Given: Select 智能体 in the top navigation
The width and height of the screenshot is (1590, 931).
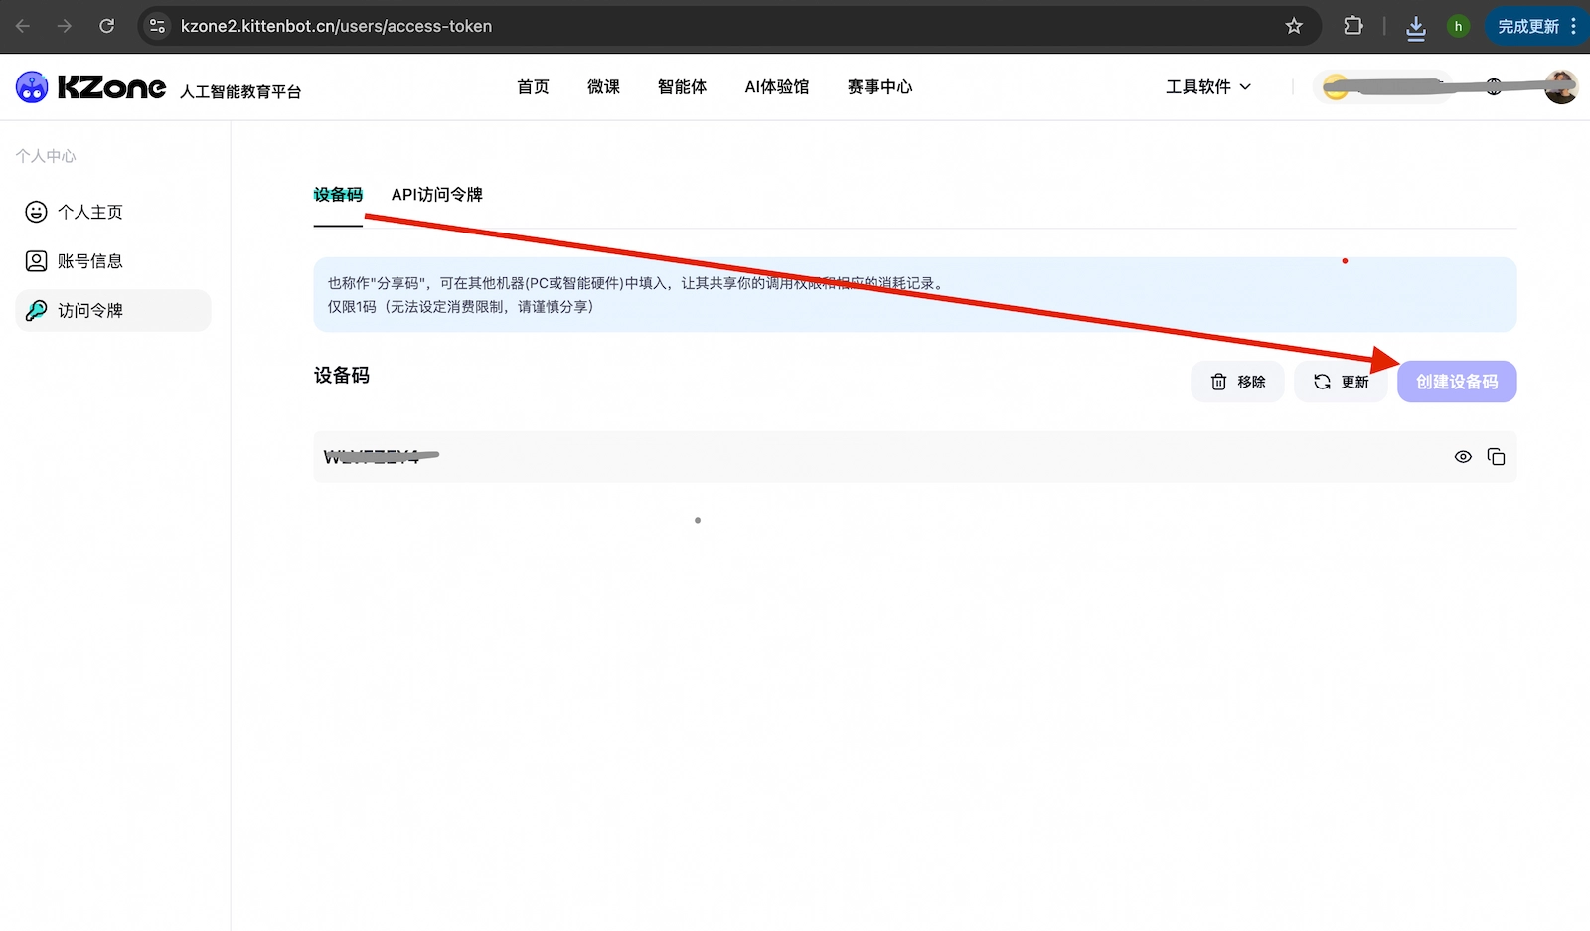Looking at the screenshot, I should coord(682,86).
